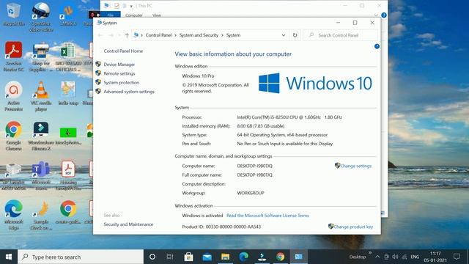The height and width of the screenshot is (264, 469).
Task: Open the volume control in system tray
Action: pos(395,257)
